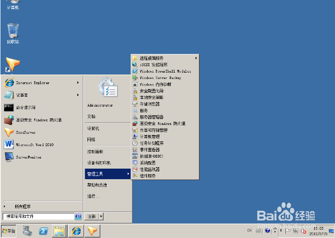Open 设备和打印机
Viewport: 335px width, 238px height.
click(x=99, y=163)
